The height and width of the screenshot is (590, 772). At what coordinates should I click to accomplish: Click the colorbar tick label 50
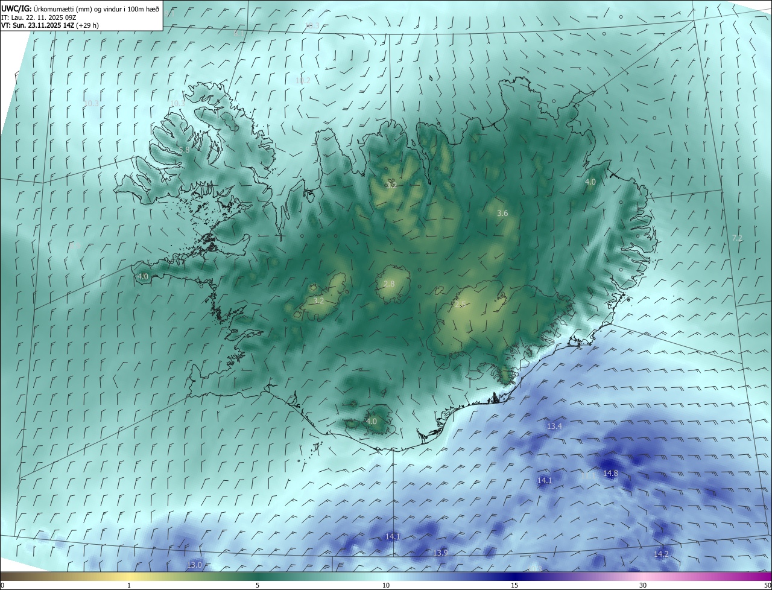click(x=767, y=585)
